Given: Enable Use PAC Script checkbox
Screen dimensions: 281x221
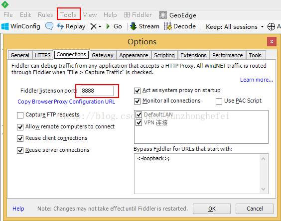Looking at the screenshot, I should click(x=219, y=101).
